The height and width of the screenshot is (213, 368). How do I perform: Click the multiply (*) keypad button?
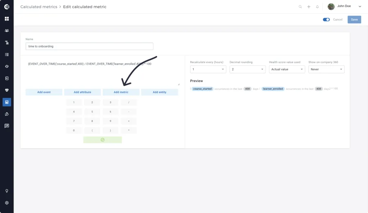point(129,130)
